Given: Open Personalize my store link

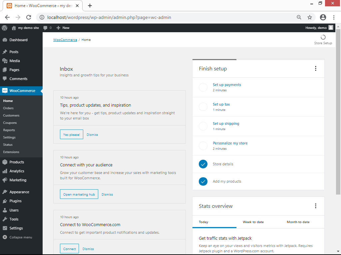Looking at the screenshot, I should point(230,143).
